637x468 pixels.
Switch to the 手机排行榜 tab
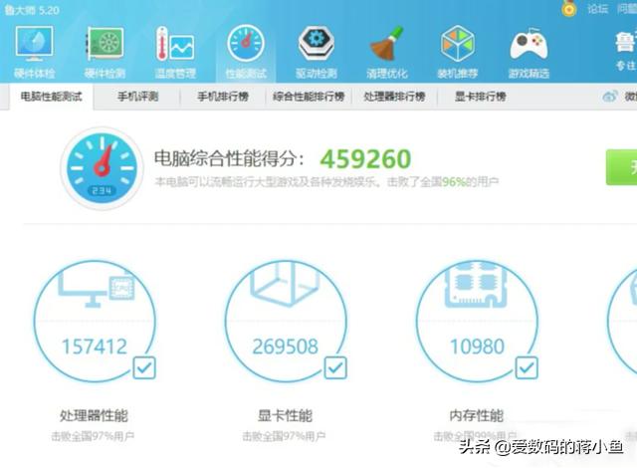[223, 97]
